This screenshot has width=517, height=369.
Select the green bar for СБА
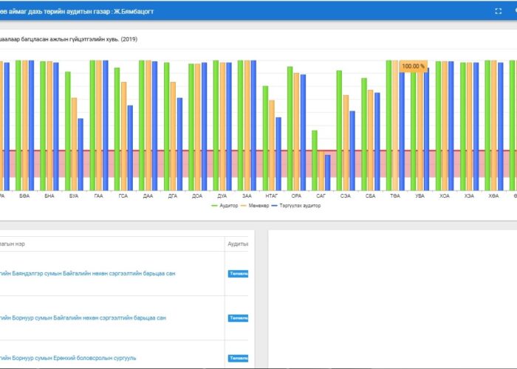[x=364, y=134]
